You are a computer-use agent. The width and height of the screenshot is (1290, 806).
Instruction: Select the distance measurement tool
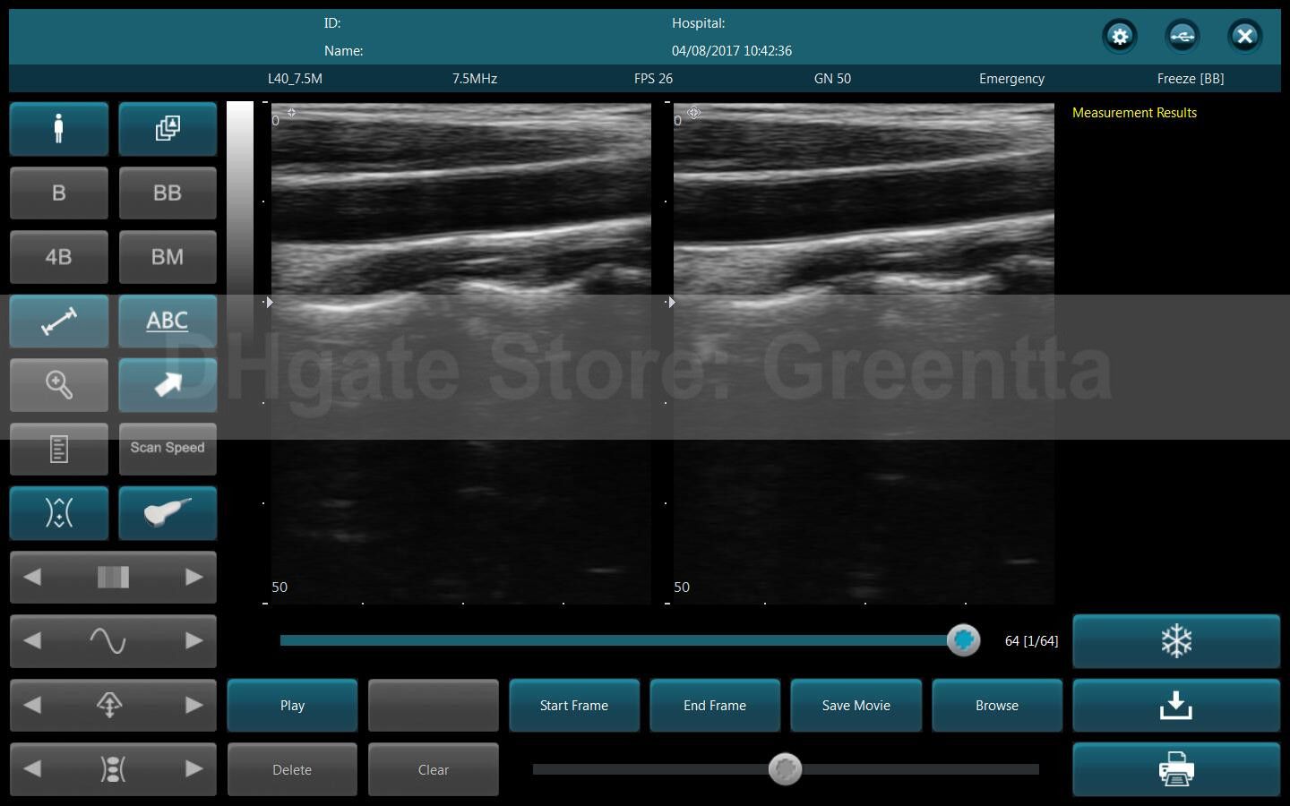point(59,321)
